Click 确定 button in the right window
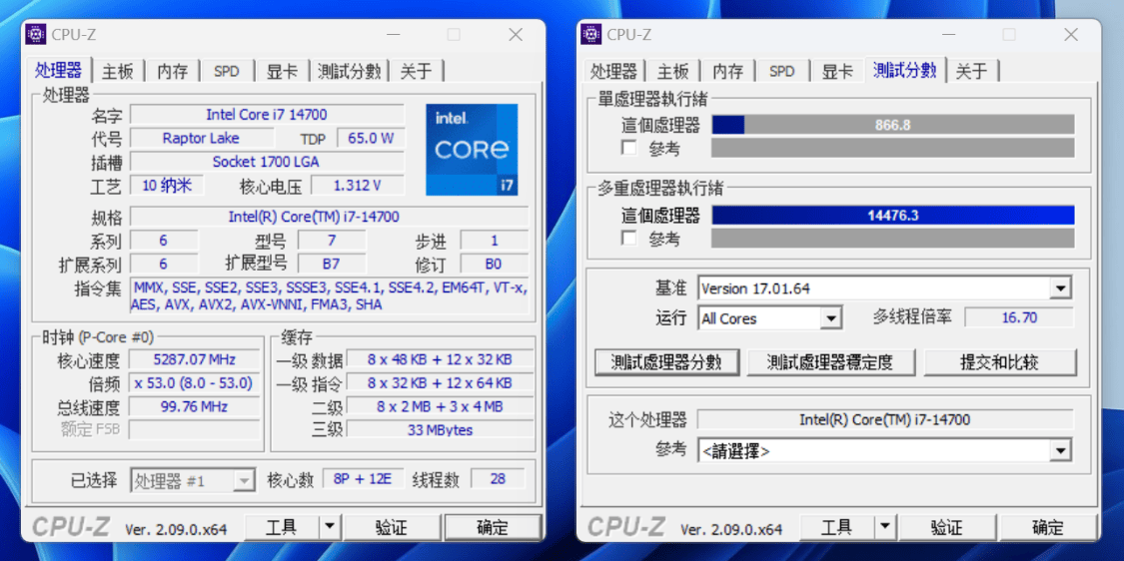The width and height of the screenshot is (1124, 561). coord(1048,528)
